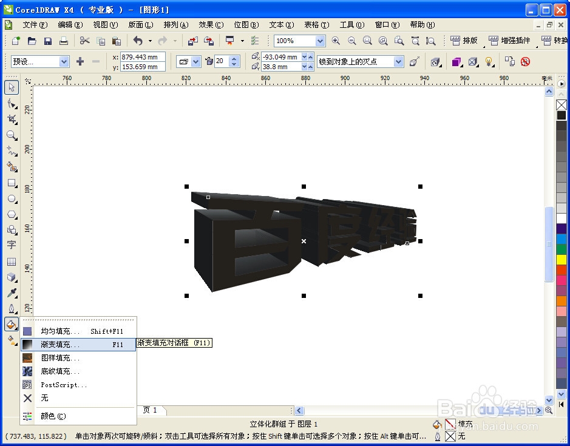Choose 图样填充 from fill flyout
Image resolution: width=570 pixels, height=446 pixels.
[x=78, y=358]
